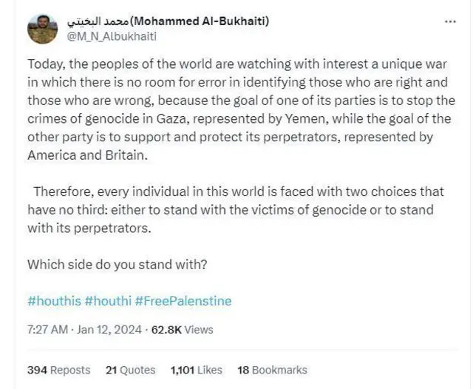Open the #FreePalestine hashtag

pos(183,301)
